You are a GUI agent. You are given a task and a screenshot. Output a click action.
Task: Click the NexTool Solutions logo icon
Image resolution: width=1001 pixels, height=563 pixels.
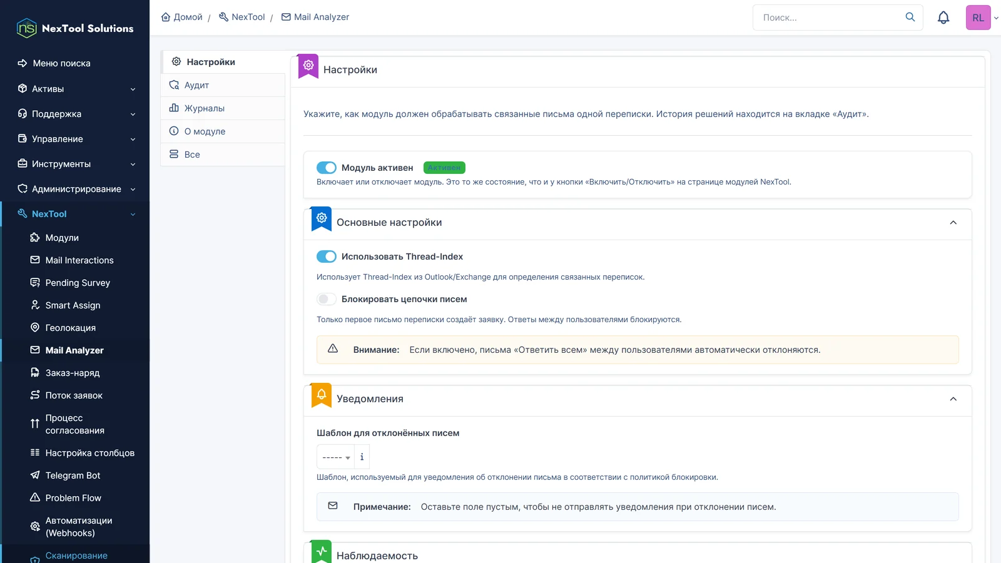(x=27, y=28)
